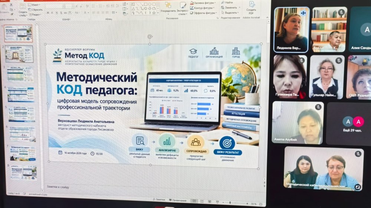The height and width of the screenshot is (208, 371).
Task: Click the Cut scissors icon in clipboard group
Action: coord(12,4)
